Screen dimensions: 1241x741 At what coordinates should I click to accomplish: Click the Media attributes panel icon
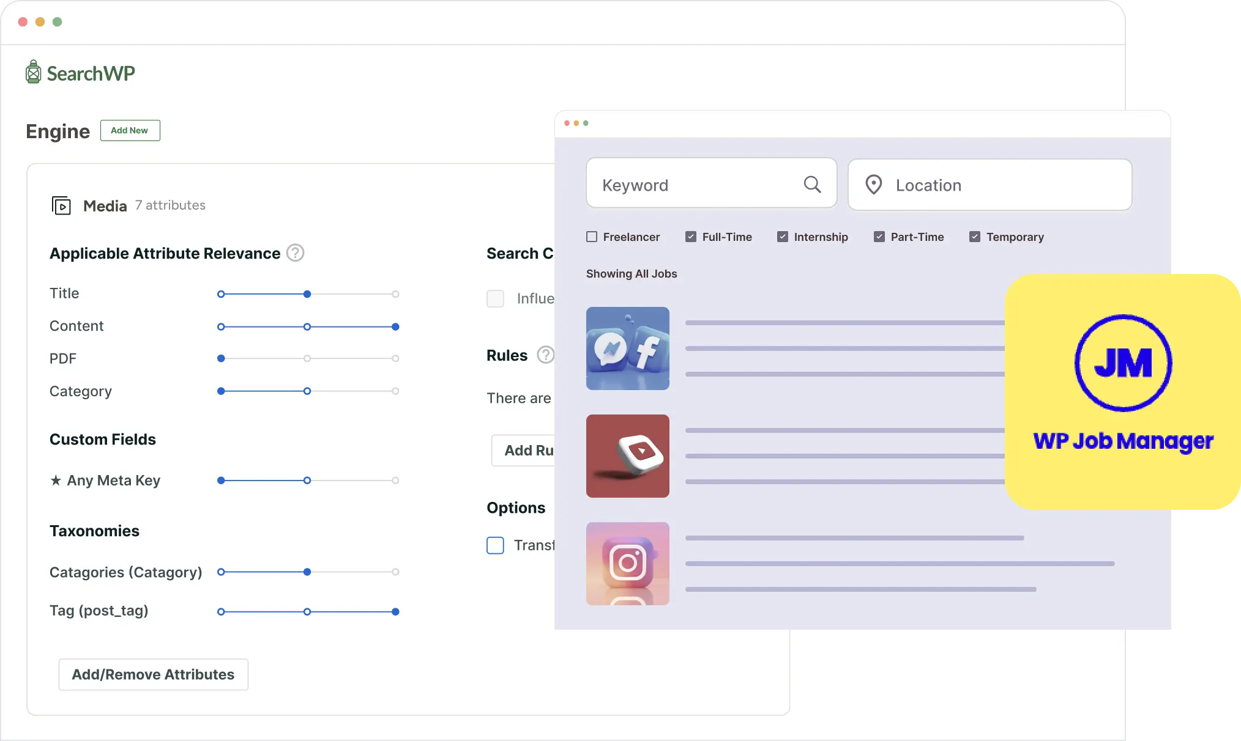pyautogui.click(x=62, y=205)
